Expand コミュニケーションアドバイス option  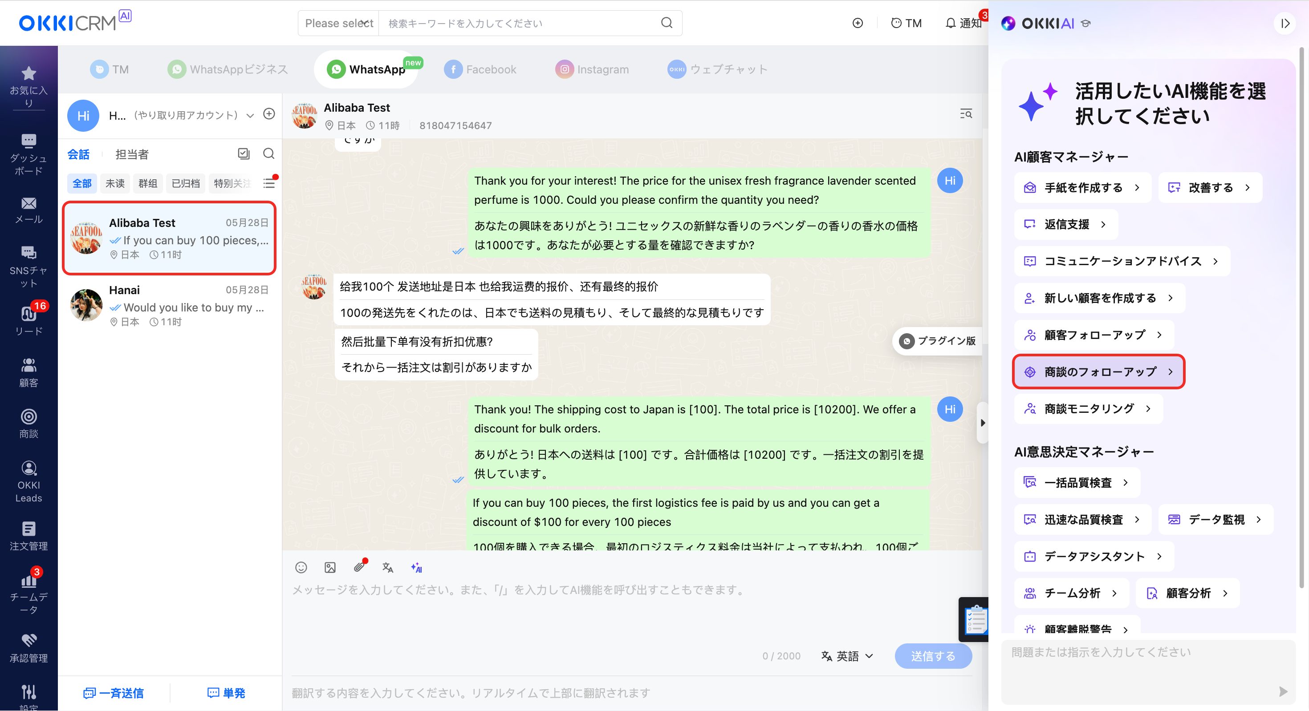click(x=1122, y=261)
